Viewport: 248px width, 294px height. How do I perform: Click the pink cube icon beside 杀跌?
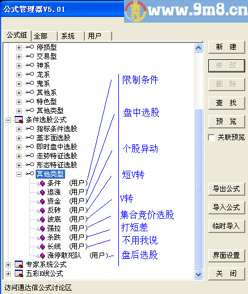coord(42,237)
